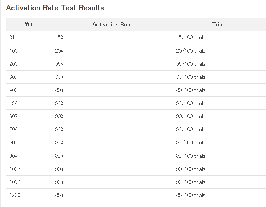
Task: Select the Wit value 200 cell
Action: (29, 64)
